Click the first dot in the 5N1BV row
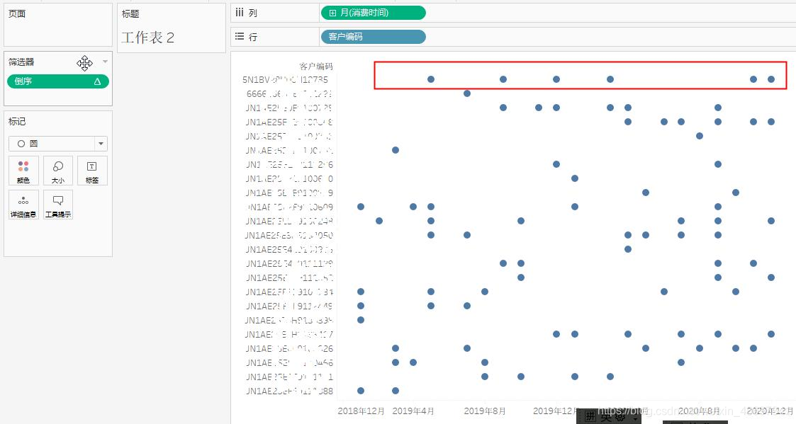The image size is (796, 424). click(431, 79)
